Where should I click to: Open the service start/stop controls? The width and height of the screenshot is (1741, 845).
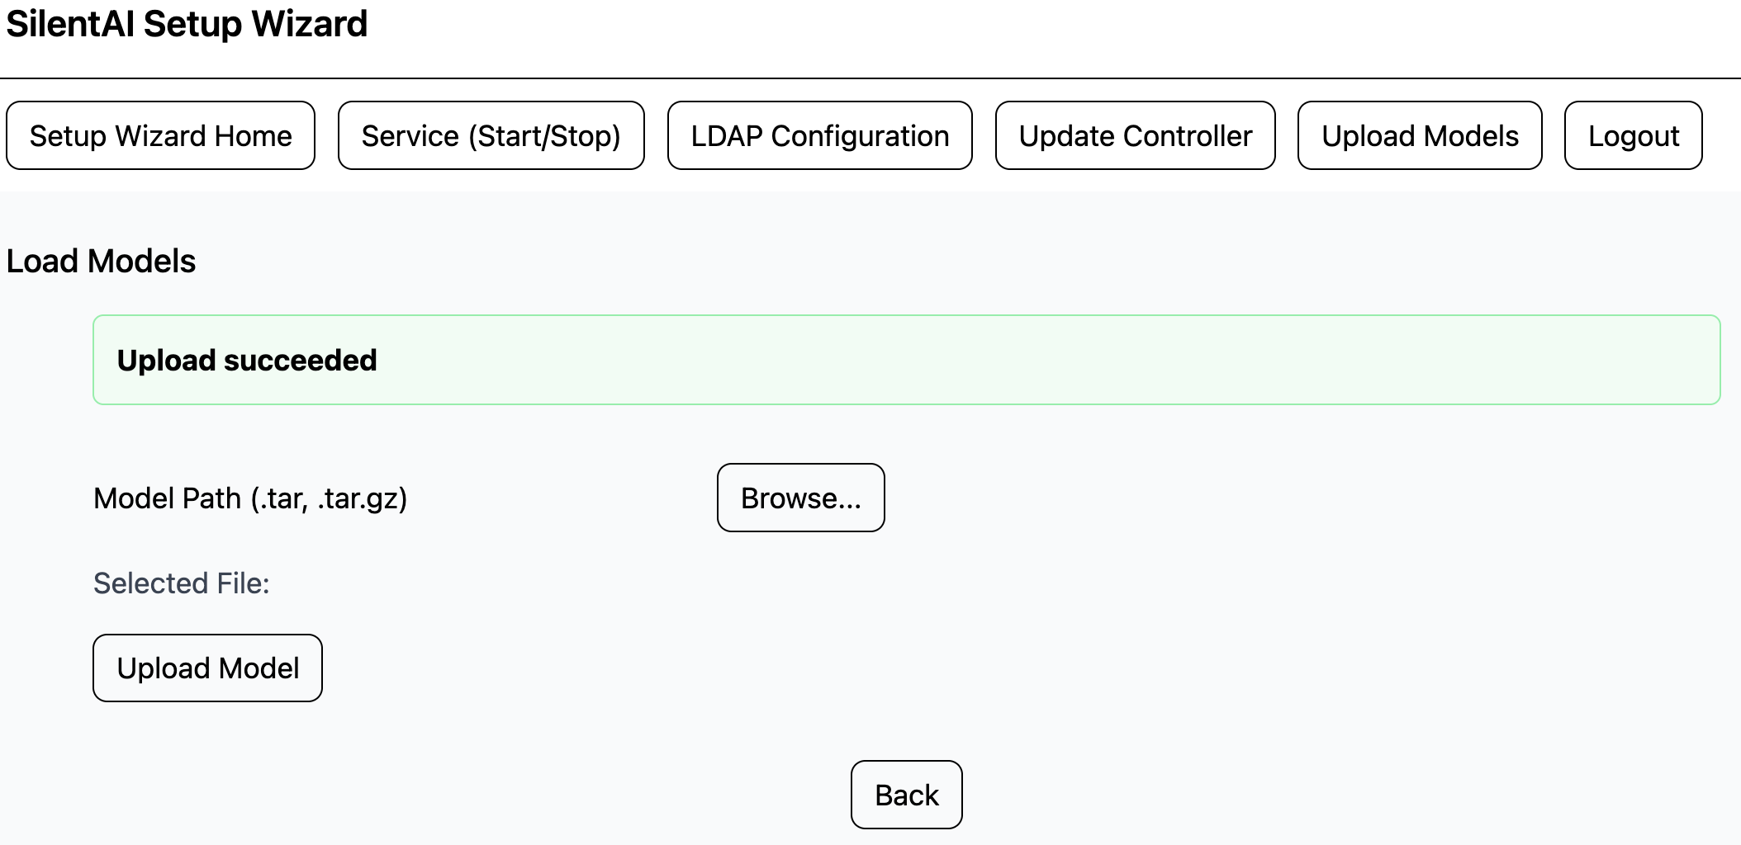click(x=491, y=136)
